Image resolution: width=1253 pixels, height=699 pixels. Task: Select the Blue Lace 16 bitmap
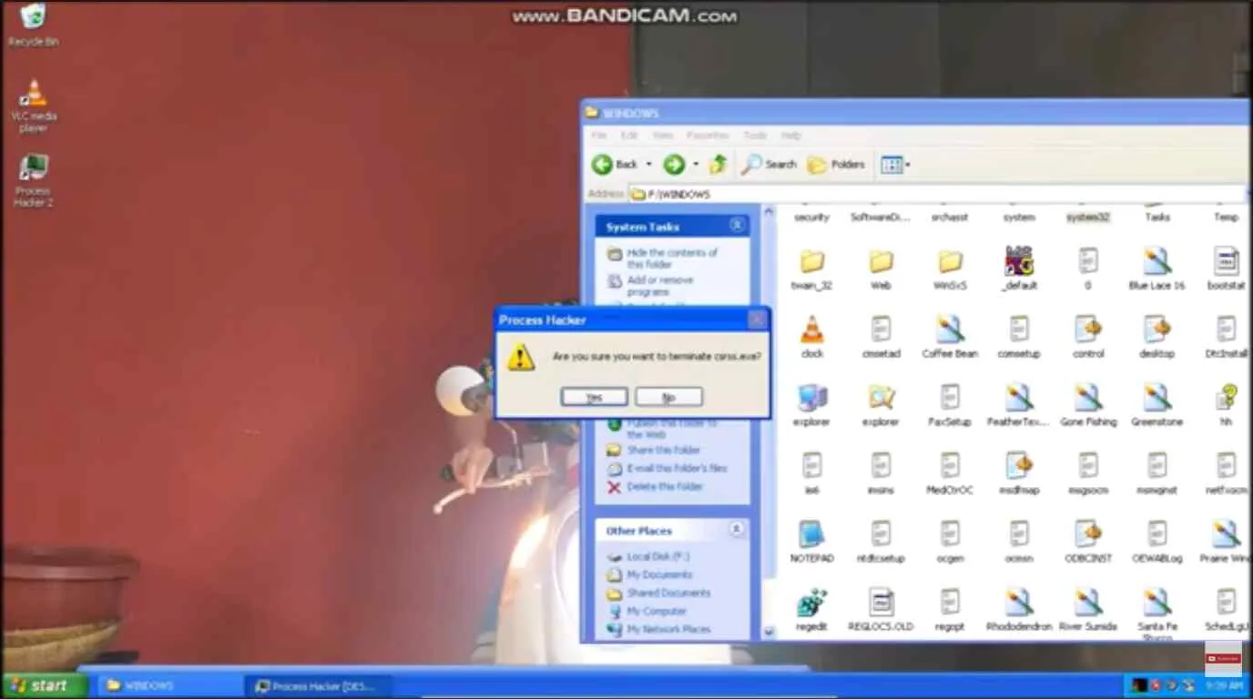(x=1157, y=269)
